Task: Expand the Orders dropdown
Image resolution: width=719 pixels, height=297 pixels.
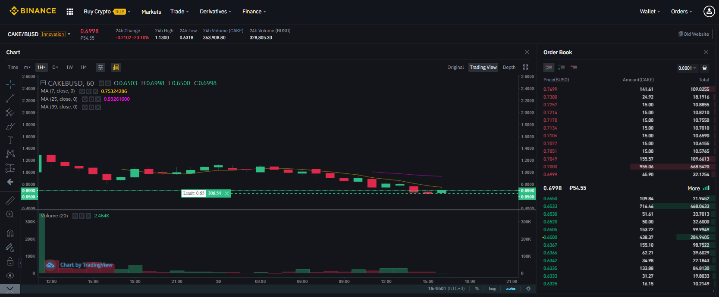Action: tap(681, 12)
